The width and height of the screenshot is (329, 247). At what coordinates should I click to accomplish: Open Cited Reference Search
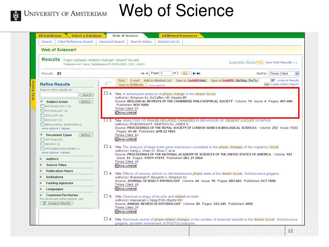click(76, 41)
